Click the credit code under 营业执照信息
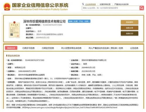This screenshot has width=146, height=112. pos(35,60)
